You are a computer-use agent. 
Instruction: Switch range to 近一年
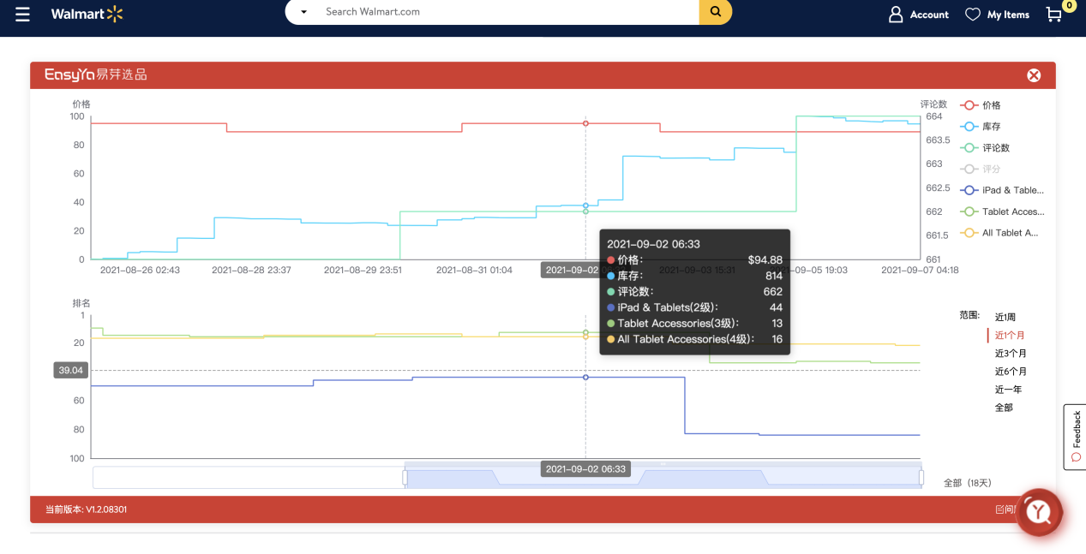pos(1007,390)
